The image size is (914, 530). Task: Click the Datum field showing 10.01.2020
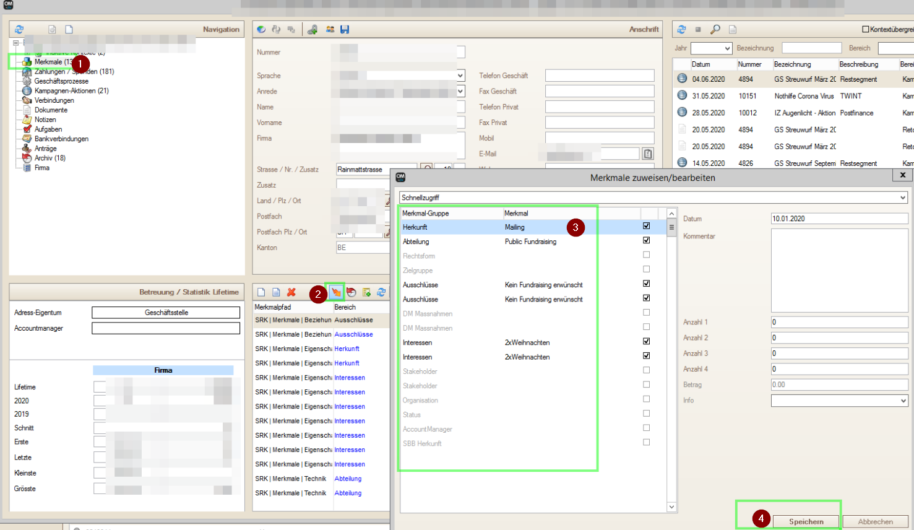[x=839, y=219]
